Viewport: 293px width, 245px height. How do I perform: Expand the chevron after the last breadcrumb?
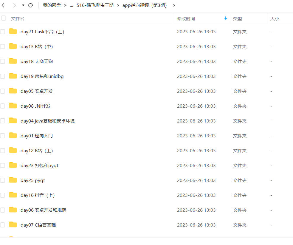(x=174, y=5)
